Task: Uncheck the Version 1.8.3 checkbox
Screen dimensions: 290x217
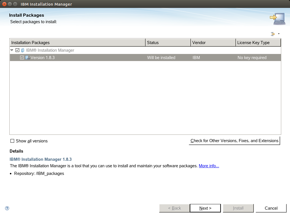Action: tap(22, 58)
